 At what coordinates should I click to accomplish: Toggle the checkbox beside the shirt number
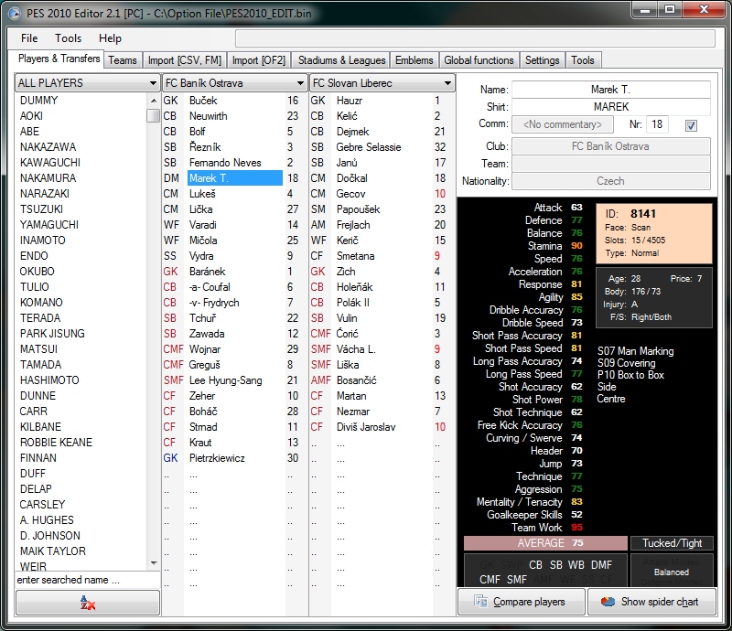coord(691,124)
